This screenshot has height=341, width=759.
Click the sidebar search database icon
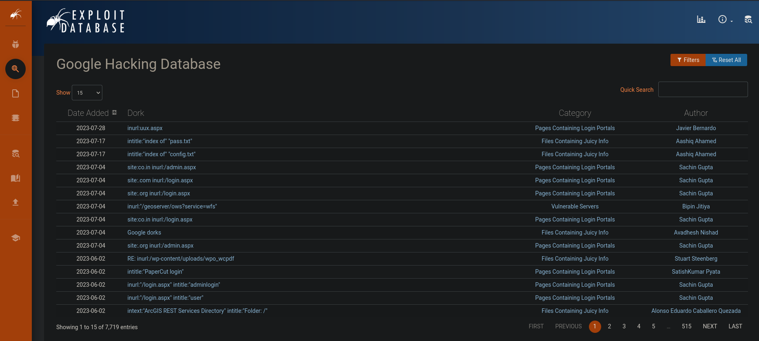[15, 153]
